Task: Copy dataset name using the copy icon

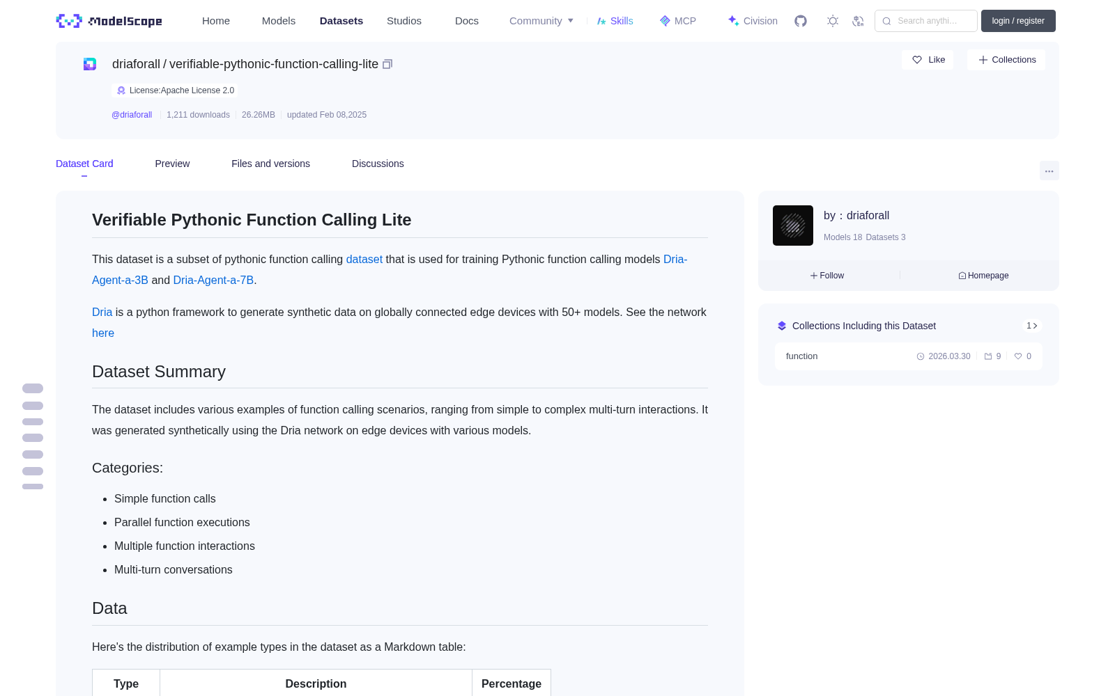Action: pyautogui.click(x=387, y=64)
